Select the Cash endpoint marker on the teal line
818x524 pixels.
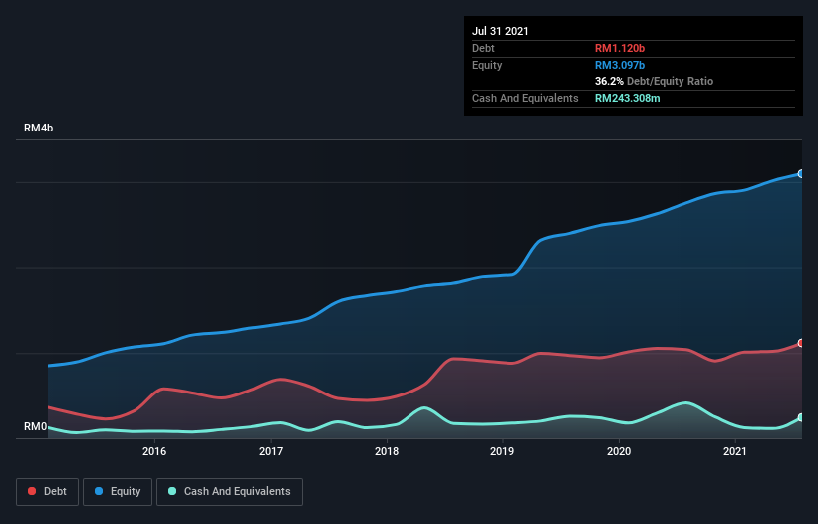point(801,417)
